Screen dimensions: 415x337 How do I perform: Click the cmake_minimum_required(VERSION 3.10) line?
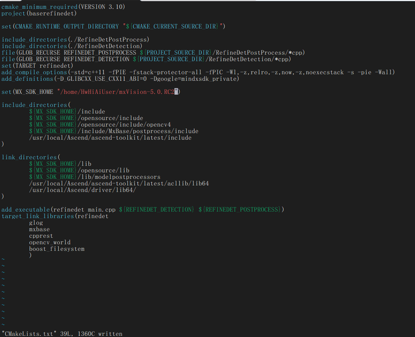(63, 6)
